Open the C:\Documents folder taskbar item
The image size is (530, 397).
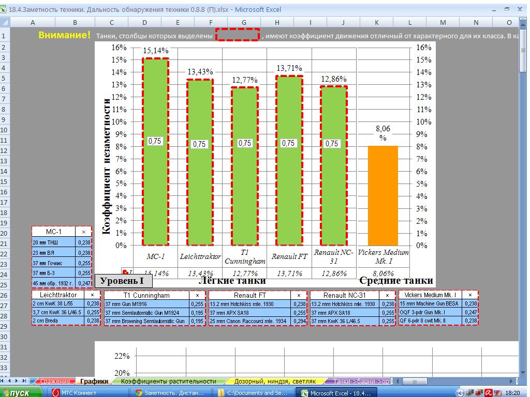point(254,393)
